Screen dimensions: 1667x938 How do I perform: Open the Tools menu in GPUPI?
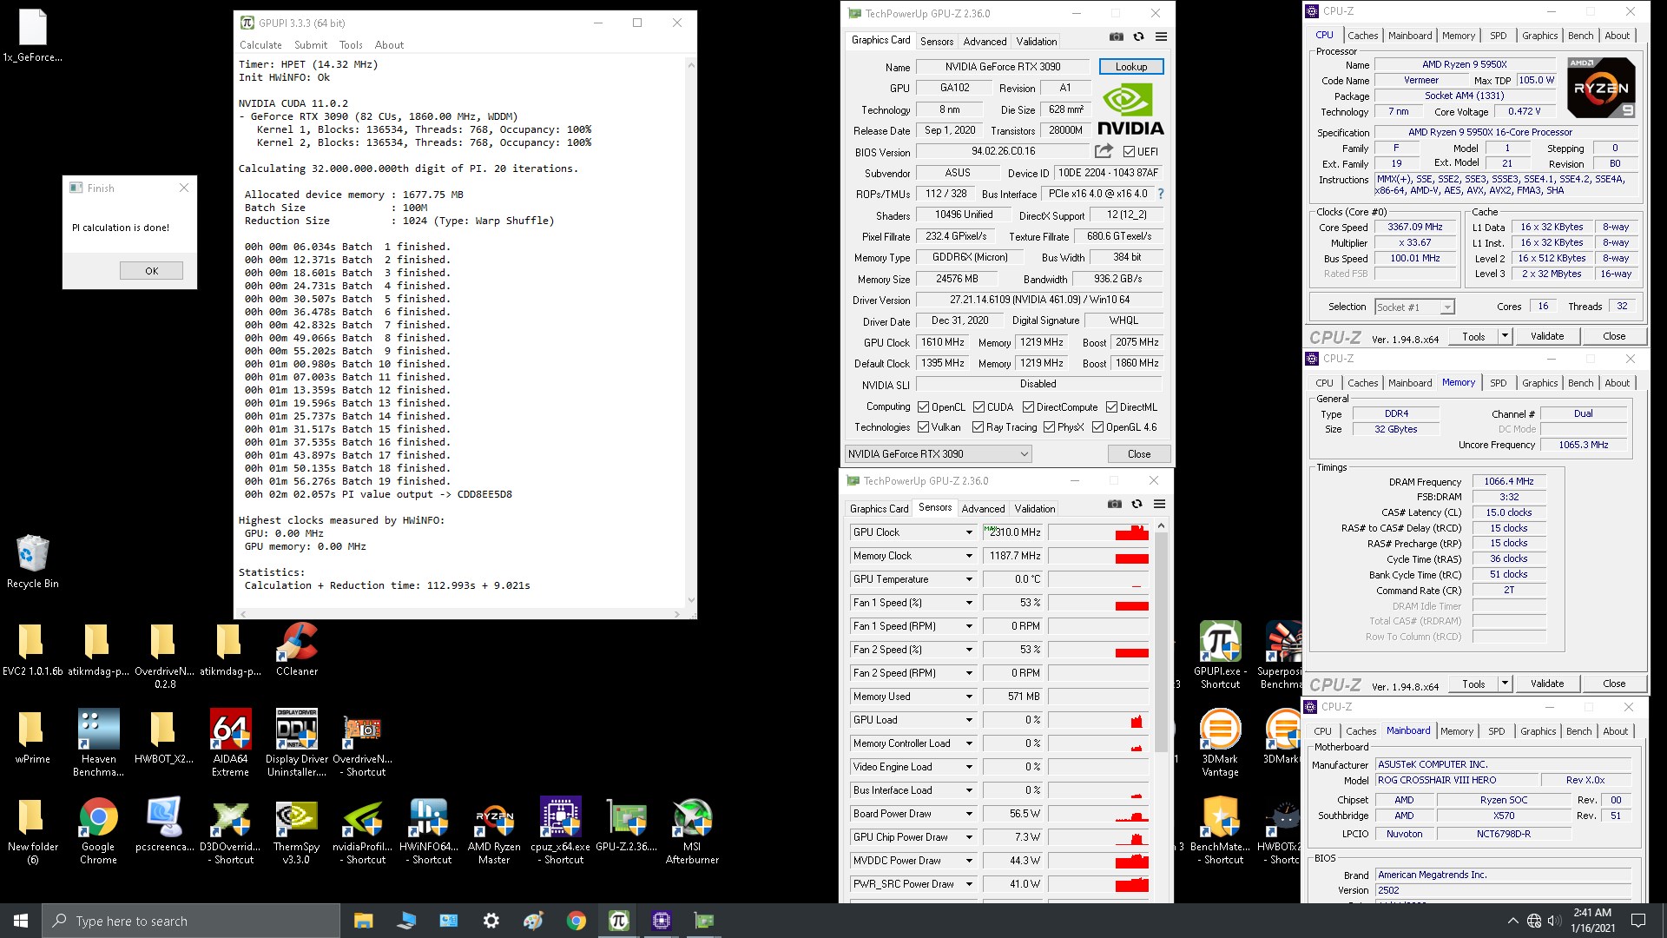pyautogui.click(x=351, y=45)
